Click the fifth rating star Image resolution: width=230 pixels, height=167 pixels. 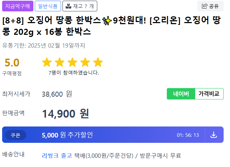click(98, 63)
